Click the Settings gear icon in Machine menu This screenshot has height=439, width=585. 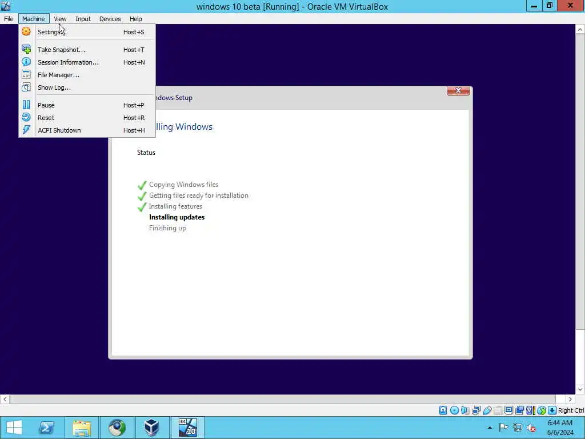(x=26, y=32)
